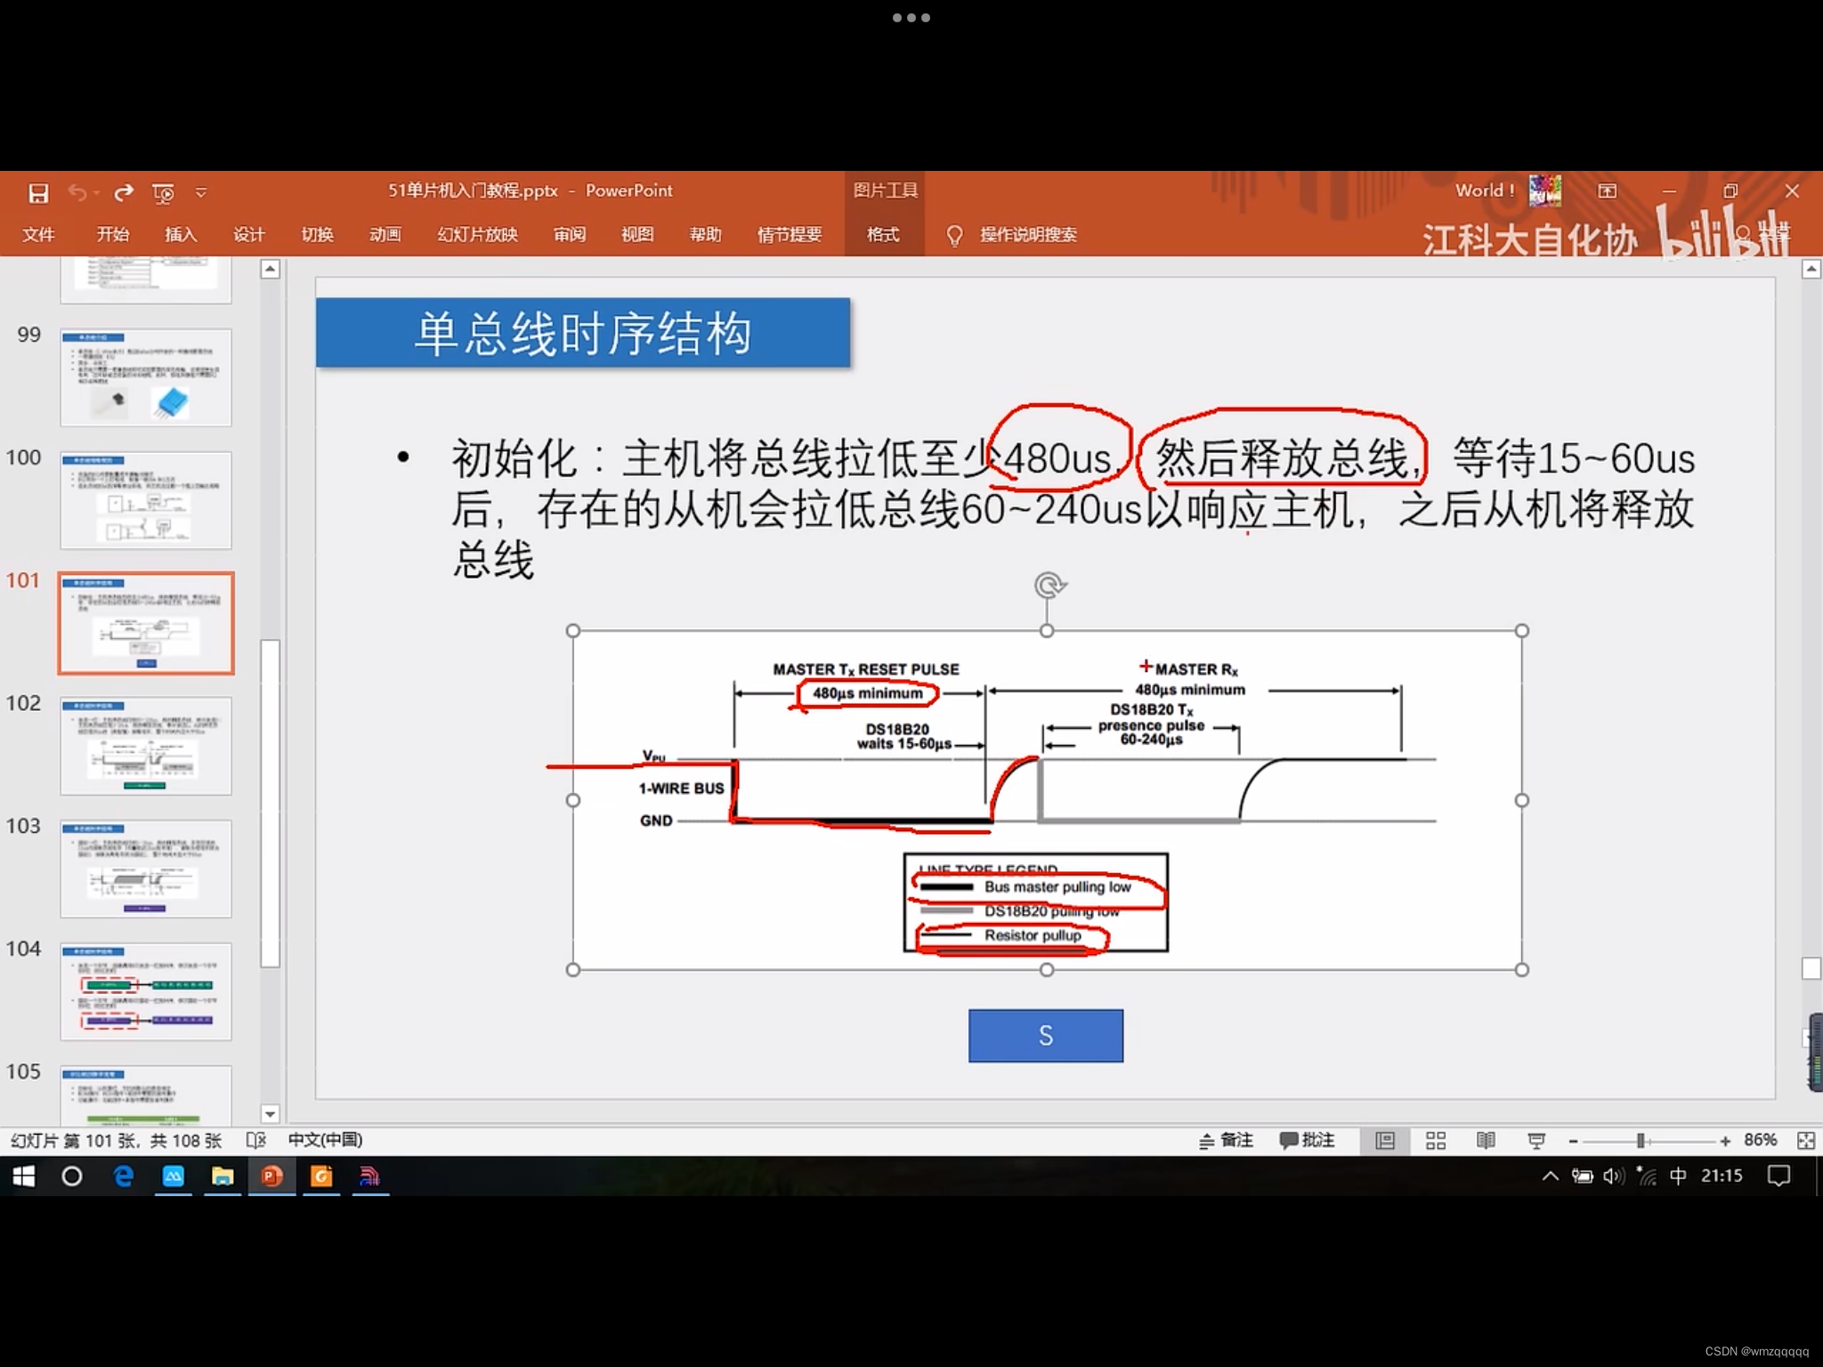This screenshot has height=1367, width=1823.
Task: Open the 动画 (Animations) ribbon tab
Action: tap(385, 234)
